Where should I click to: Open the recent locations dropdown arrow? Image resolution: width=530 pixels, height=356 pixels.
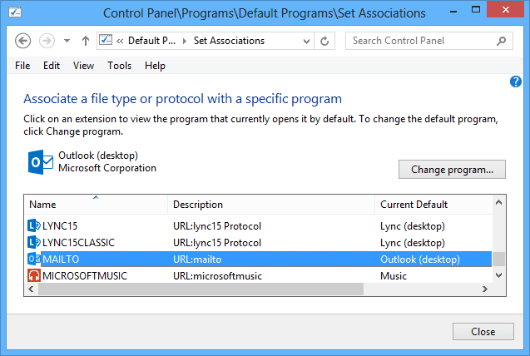click(67, 41)
